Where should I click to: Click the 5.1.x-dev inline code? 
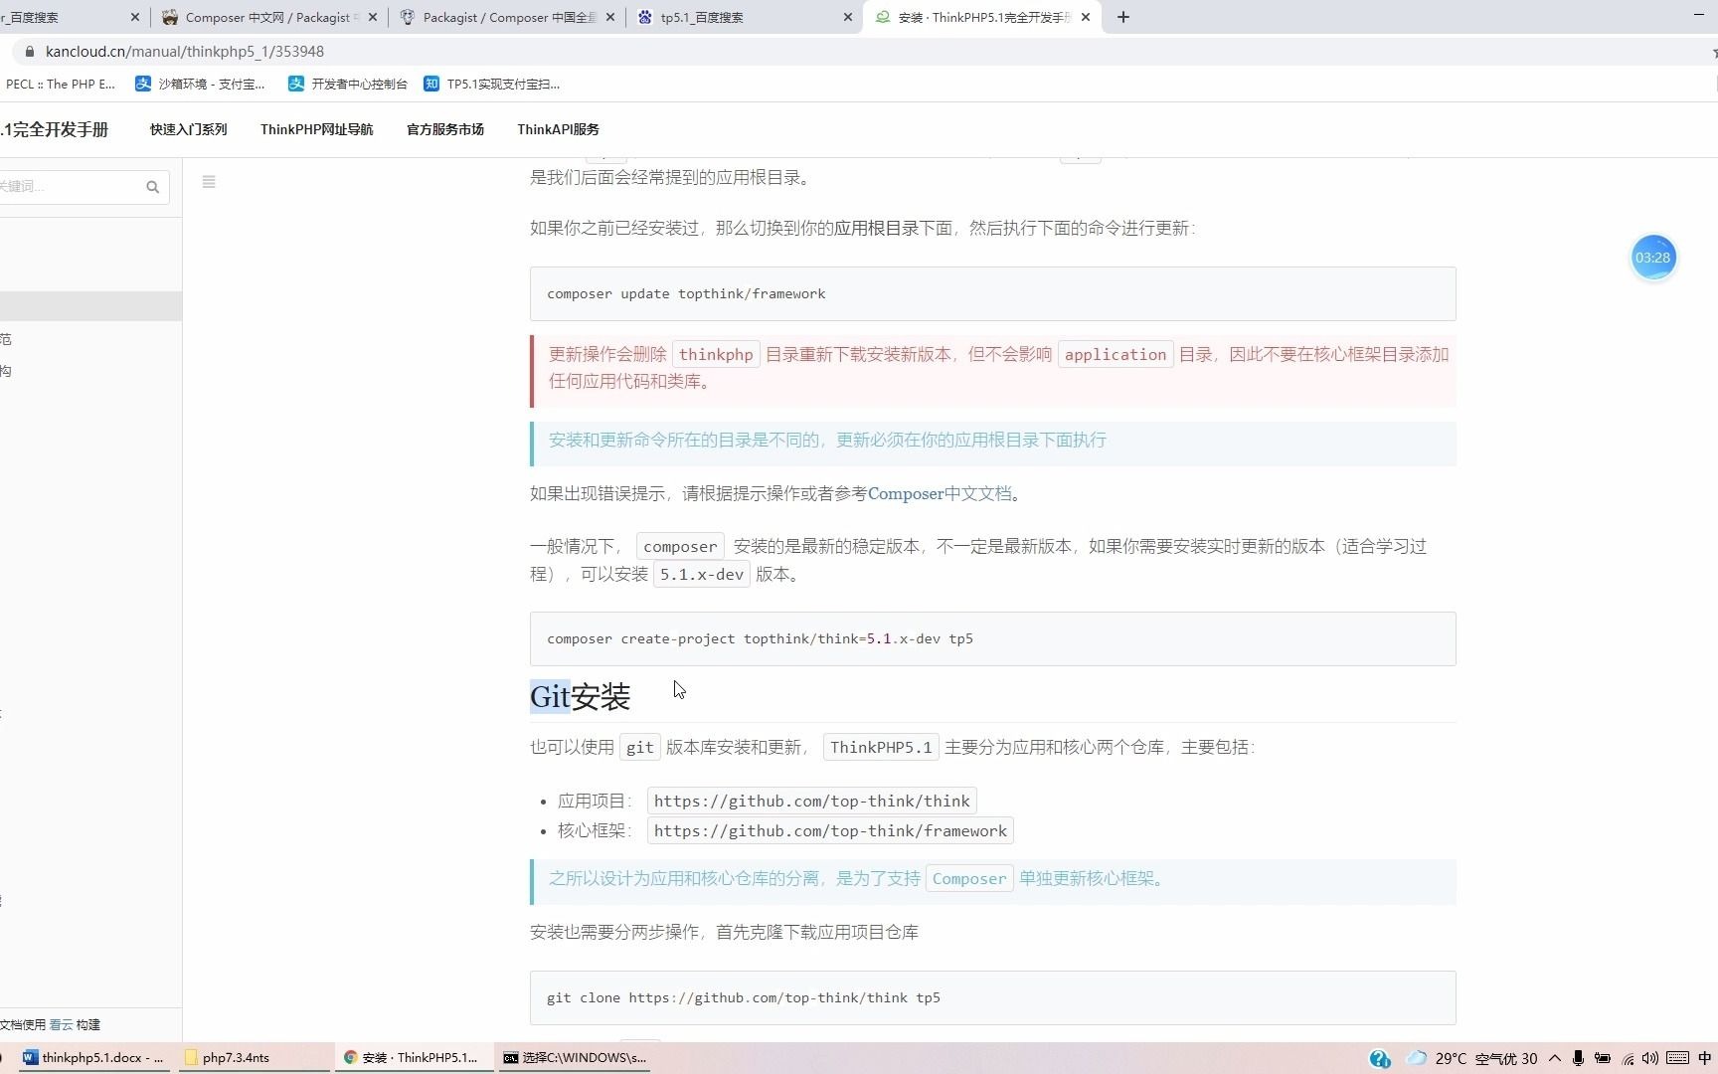702,574
